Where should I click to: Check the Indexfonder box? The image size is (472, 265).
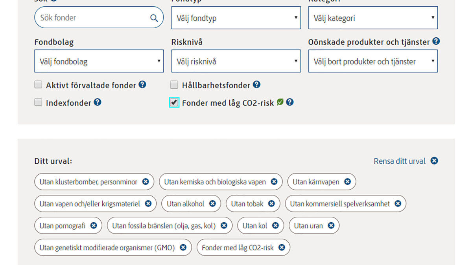click(x=38, y=102)
